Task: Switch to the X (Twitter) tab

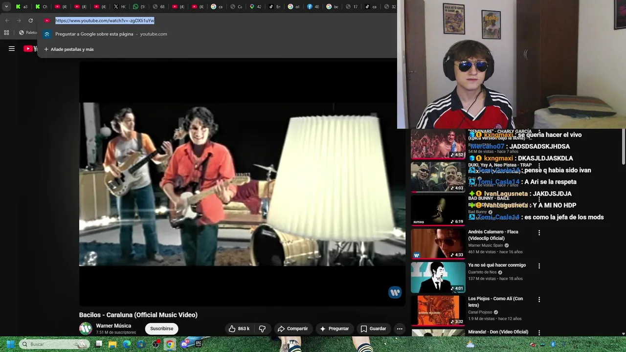Action: pos(119,6)
